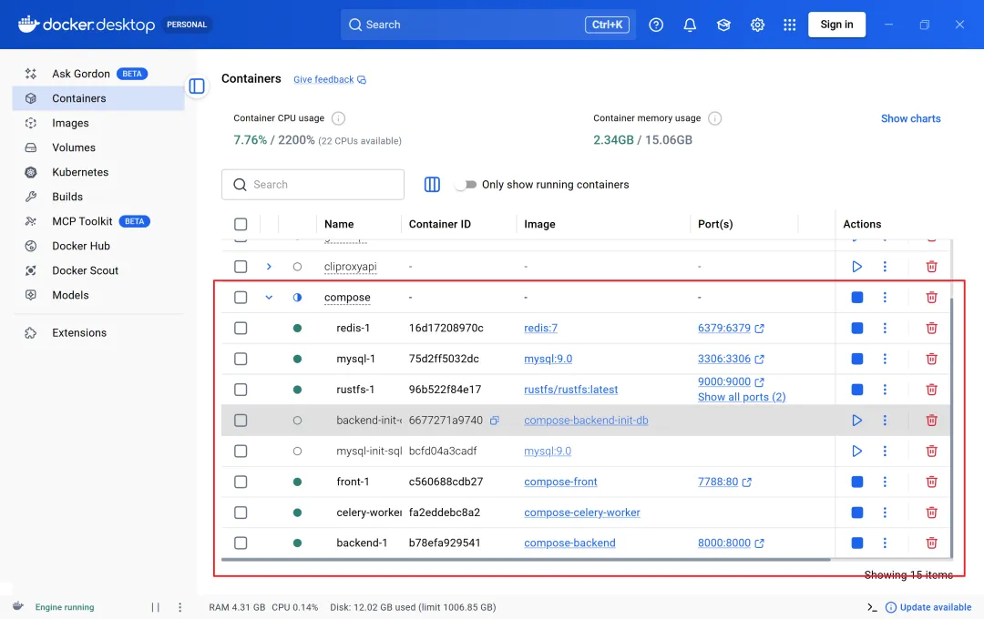This screenshot has height=619, width=984.
Task: Click the Sign in button
Action: click(x=836, y=25)
